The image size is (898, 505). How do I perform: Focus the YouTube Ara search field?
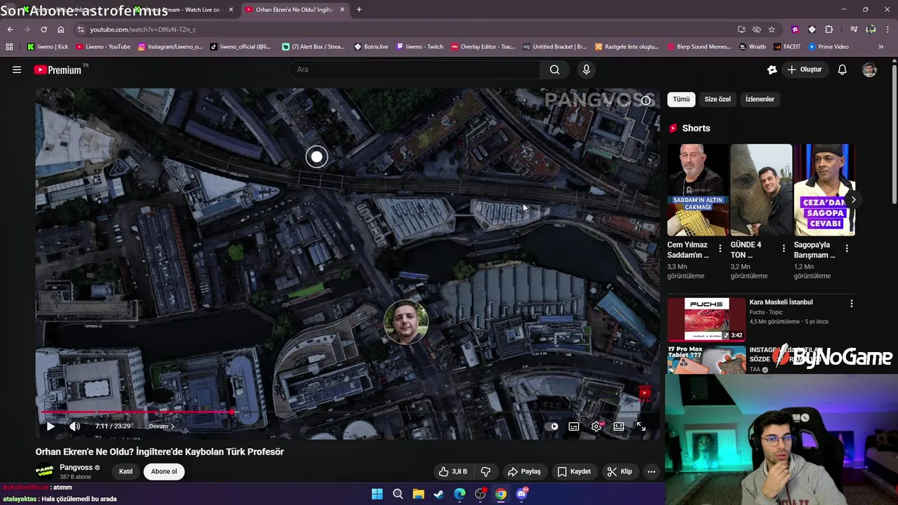(414, 69)
